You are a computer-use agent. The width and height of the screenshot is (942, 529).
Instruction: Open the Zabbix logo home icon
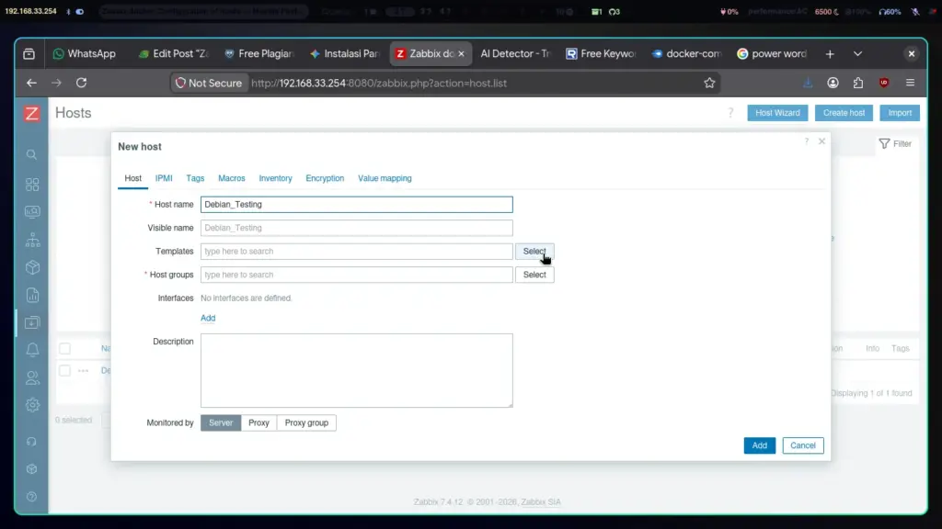pyautogui.click(x=32, y=113)
